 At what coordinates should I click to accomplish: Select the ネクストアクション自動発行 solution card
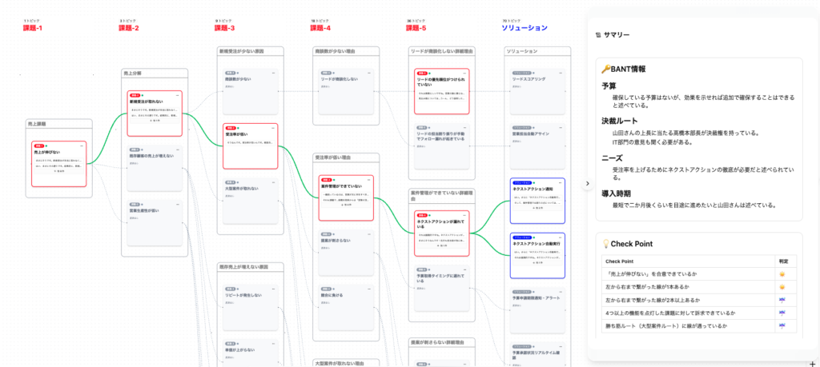(x=537, y=242)
